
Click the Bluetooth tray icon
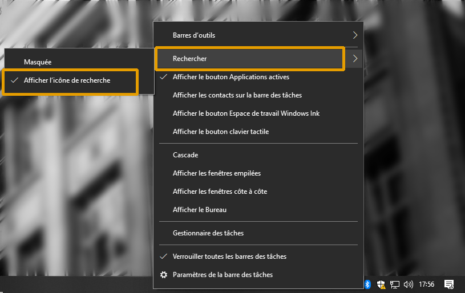click(x=368, y=284)
